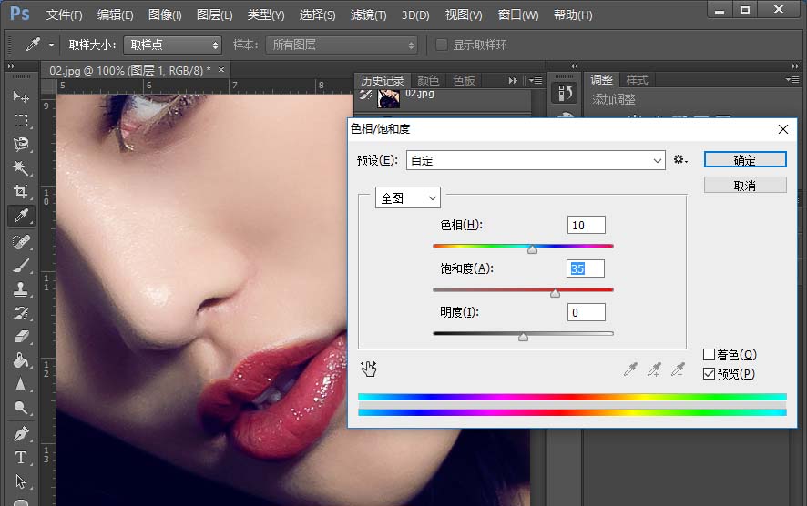The image size is (807, 506).
Task: Select the Crop tool
Action: point(20,192)
